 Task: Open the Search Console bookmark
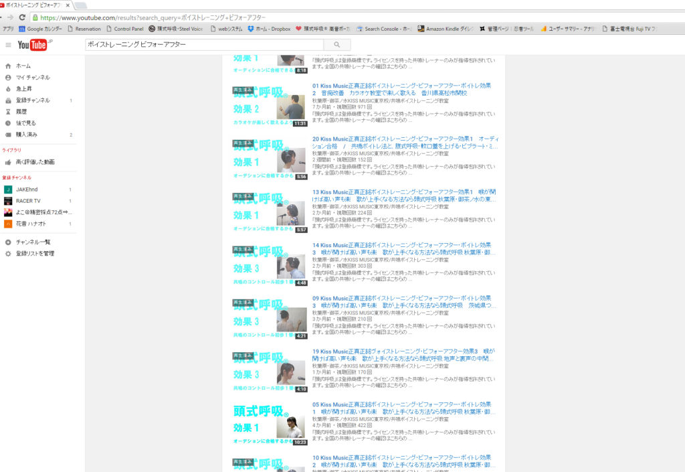point(384,29)
